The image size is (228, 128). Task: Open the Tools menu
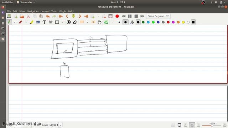tap(55, 11)
